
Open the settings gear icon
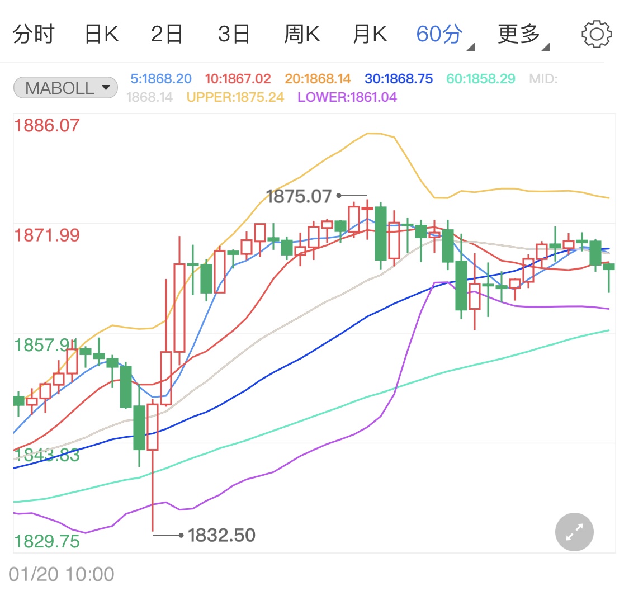597,34
